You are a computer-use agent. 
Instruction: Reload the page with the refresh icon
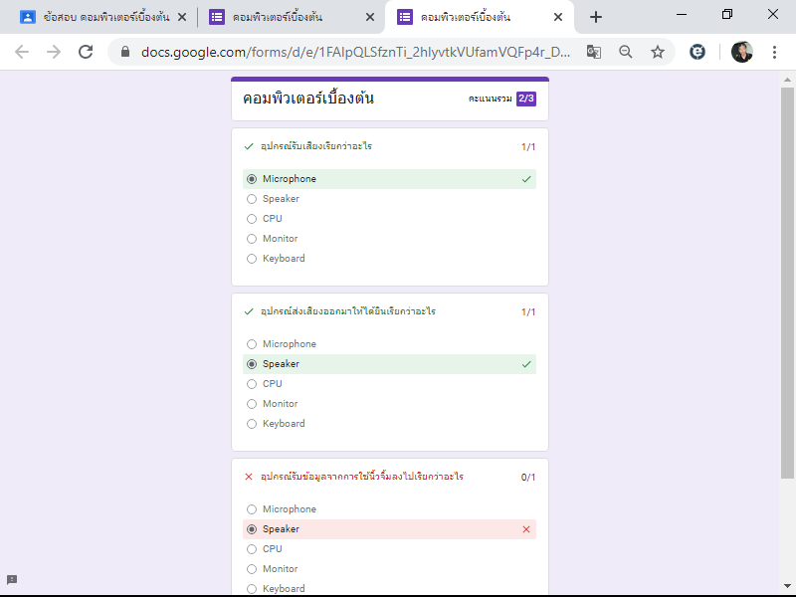tap(86, 52)
